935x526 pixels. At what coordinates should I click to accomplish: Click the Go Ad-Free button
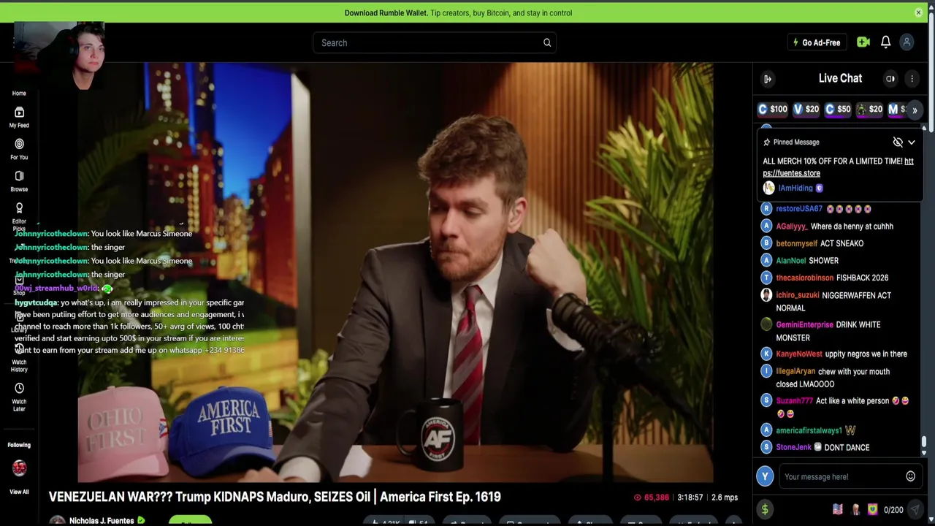tap(817, 42)
